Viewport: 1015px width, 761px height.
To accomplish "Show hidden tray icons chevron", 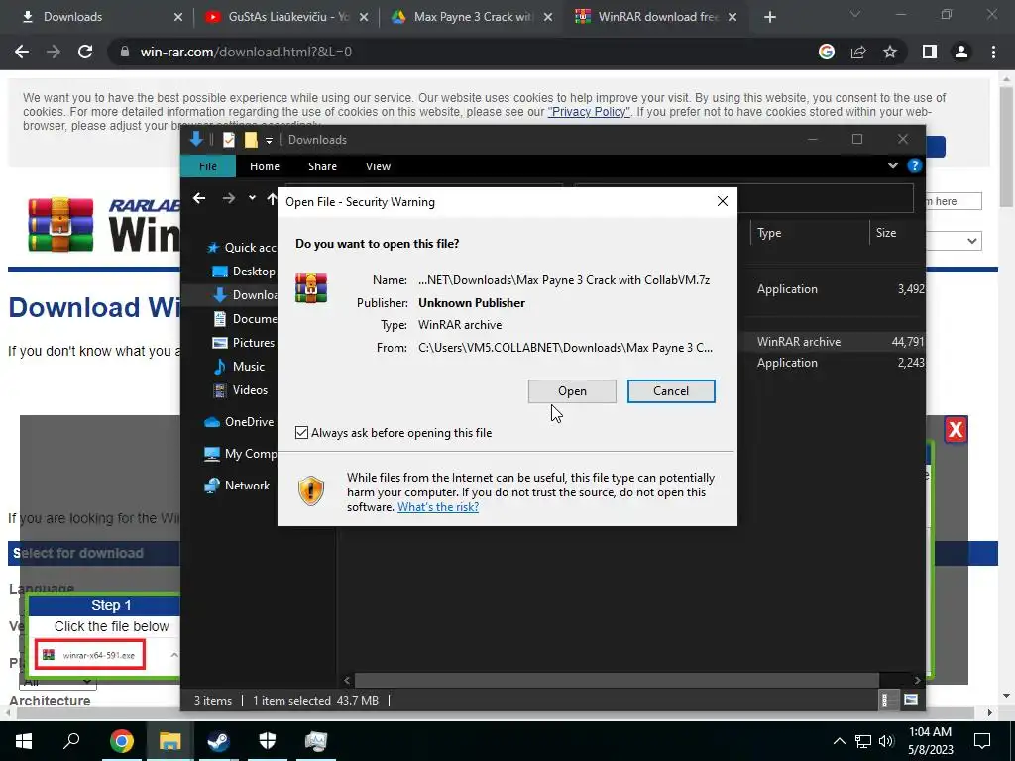I will pos(839,741).
